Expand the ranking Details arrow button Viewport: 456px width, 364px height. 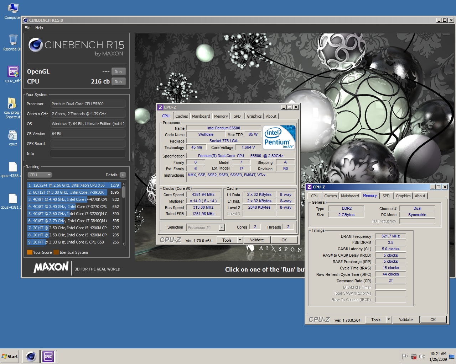click(123, 175)
